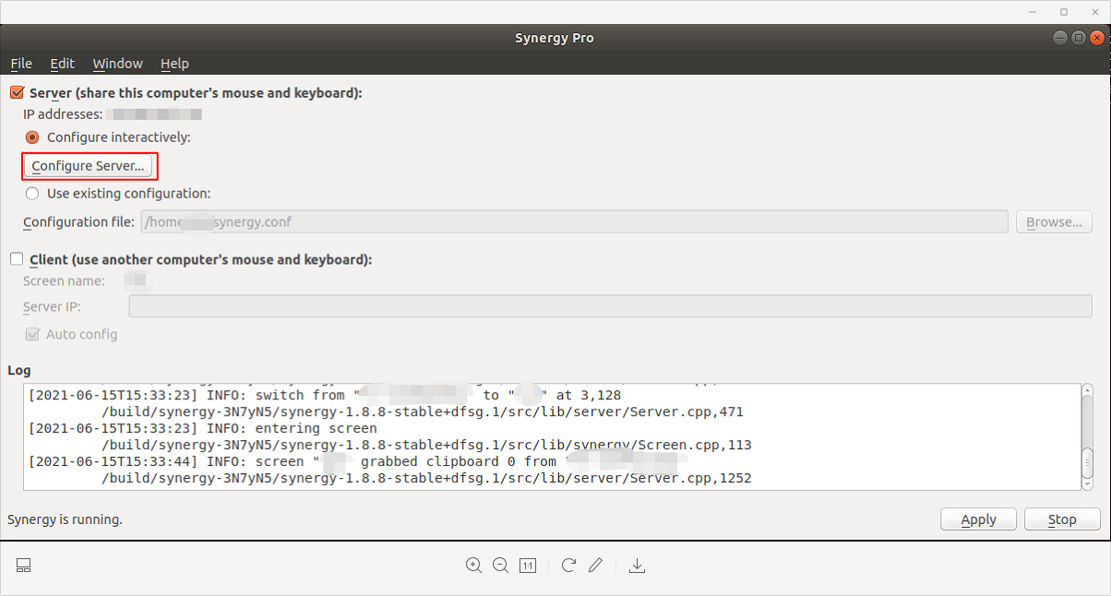
Task: Select the Use existing configuration option
Action: pos(32,194)
